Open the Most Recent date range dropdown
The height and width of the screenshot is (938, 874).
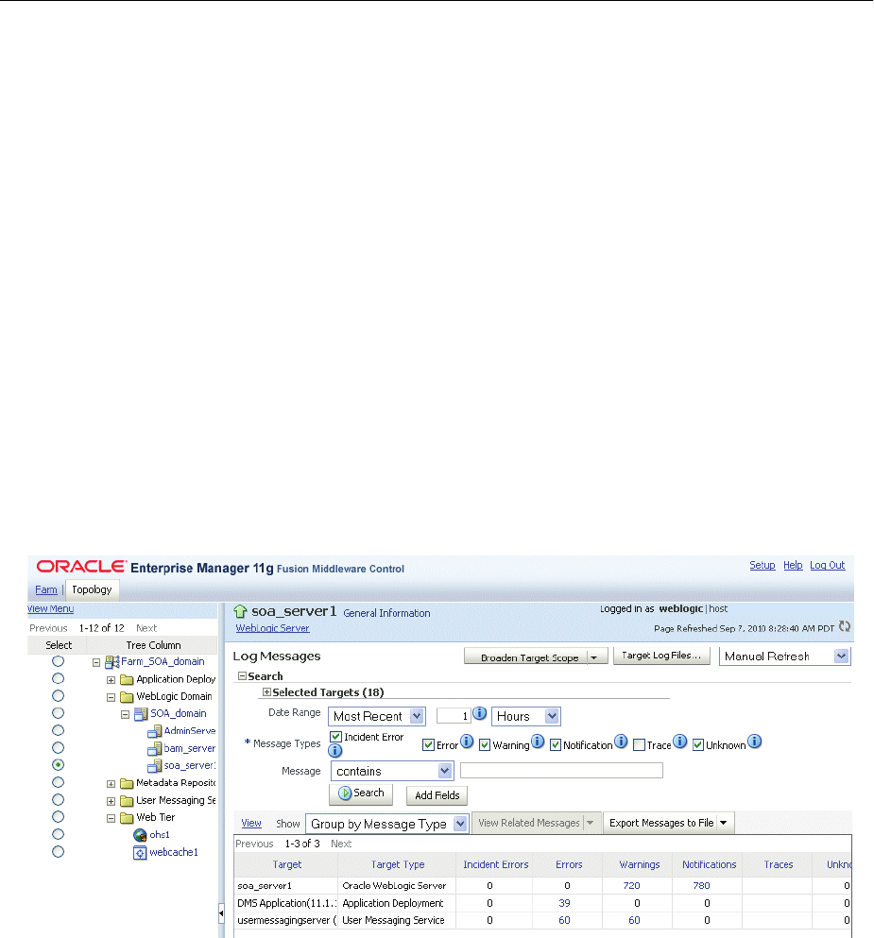point(377,716)
